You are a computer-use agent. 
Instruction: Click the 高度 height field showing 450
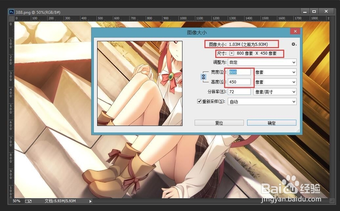pyautogui.click(x=239, y=82)
